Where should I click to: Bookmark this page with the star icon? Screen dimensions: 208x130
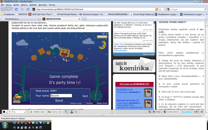click(160, 9)
